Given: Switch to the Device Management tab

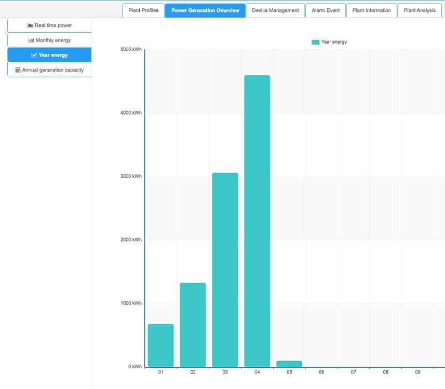Looking at the screenshot, I should tap(275, 10).
